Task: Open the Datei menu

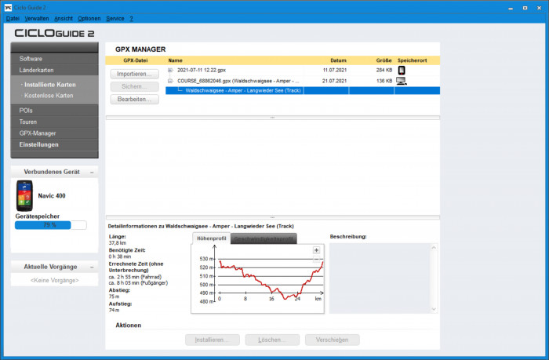Action: 13,17
